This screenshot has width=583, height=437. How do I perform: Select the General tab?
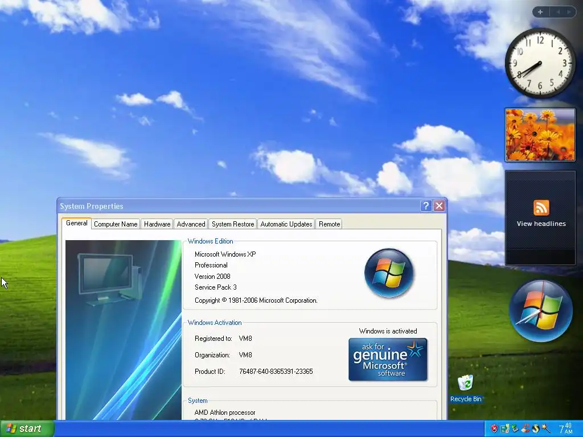click(x=77, y=223)
